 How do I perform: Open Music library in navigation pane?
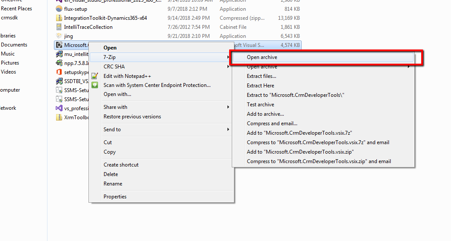coord(7,54)
